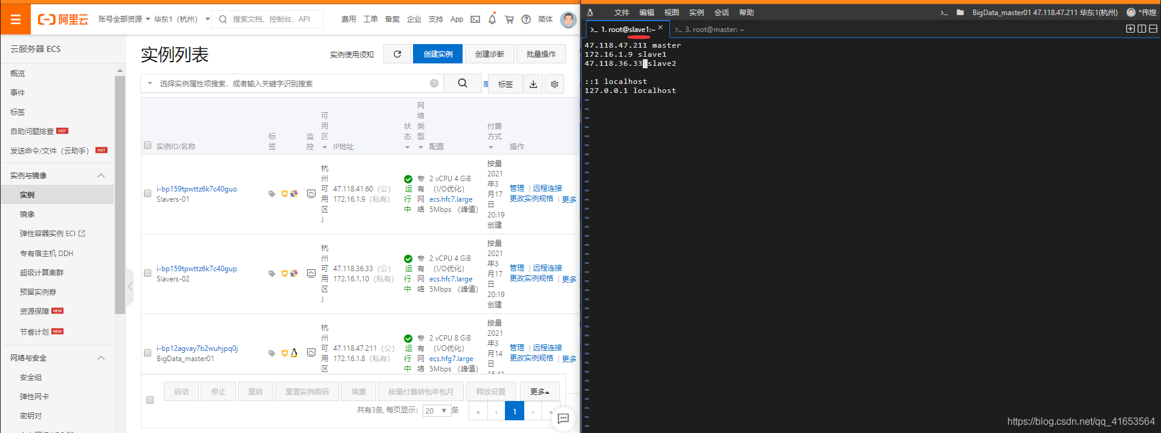Open the orange hamburger menu
The width and height of the screenshot is (1161, 433).
click(x=15, y=19)
